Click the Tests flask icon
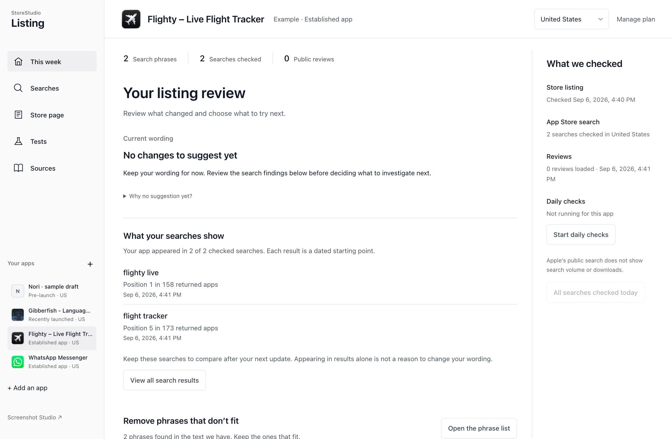Viewport: 672px width, 439px height. pos(18,141)
